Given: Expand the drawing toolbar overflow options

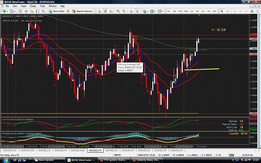Looking at the screenshot, I should 257,11.
